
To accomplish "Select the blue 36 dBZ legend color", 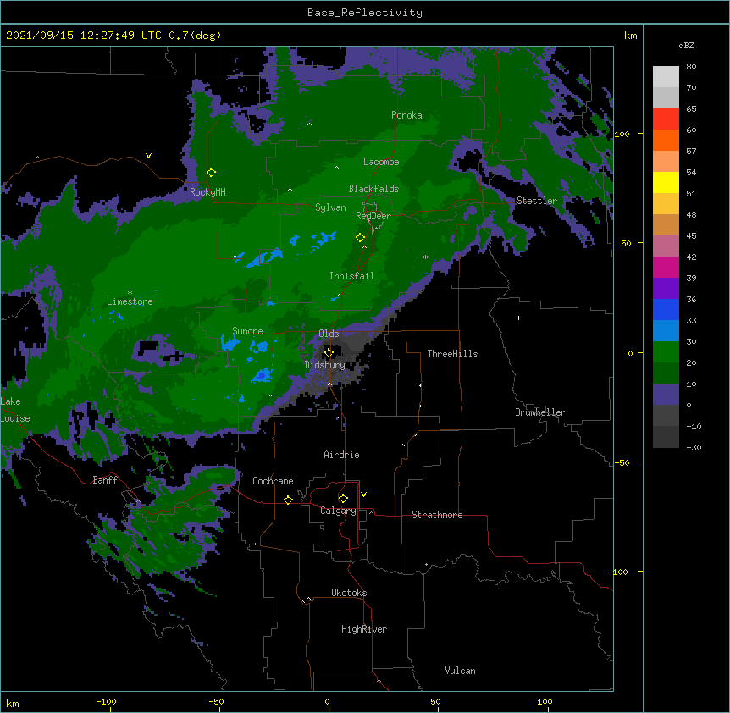I will click(666, 309).
